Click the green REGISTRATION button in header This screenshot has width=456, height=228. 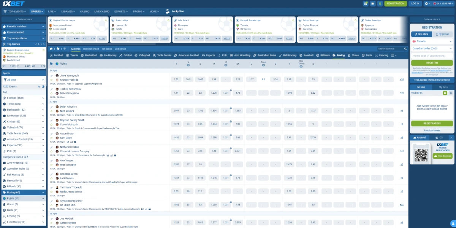[x=396, y=3]
